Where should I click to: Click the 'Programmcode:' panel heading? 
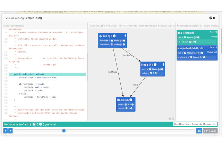pyautogui.click(x=14, y=26)
